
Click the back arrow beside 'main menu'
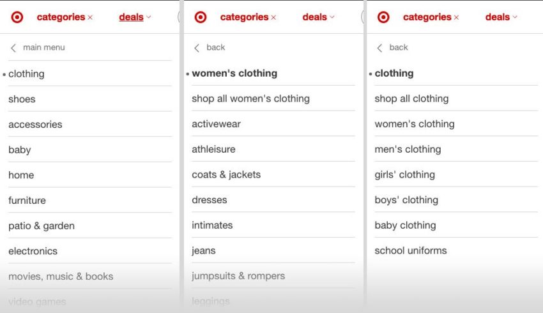click(13, 48)
